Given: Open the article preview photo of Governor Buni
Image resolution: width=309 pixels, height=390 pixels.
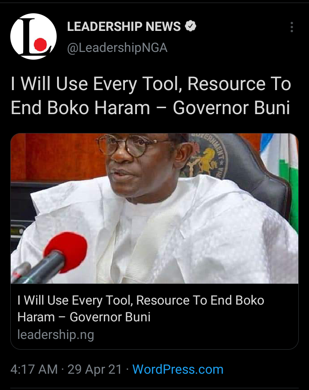Looking at the screenshot, I should (154, 209).
